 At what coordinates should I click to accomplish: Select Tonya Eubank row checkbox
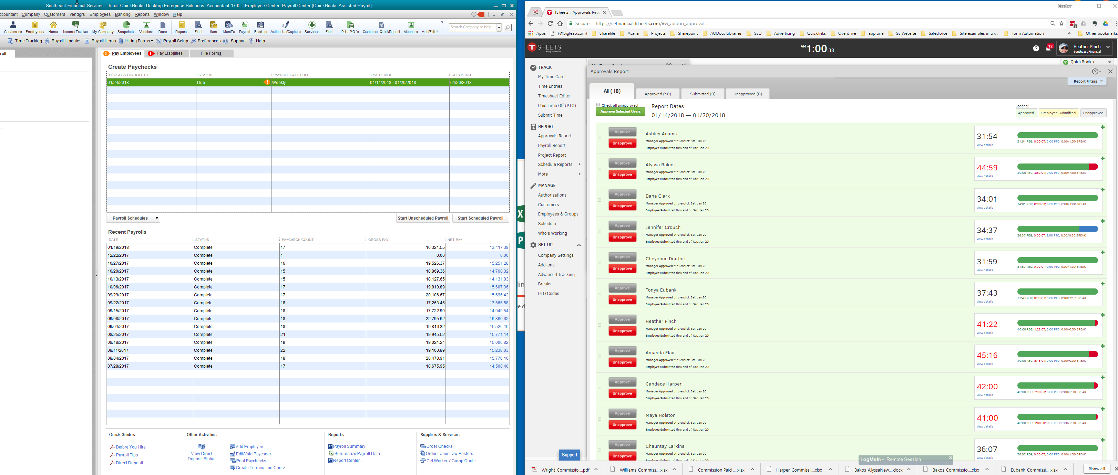[x=599, y=294]
